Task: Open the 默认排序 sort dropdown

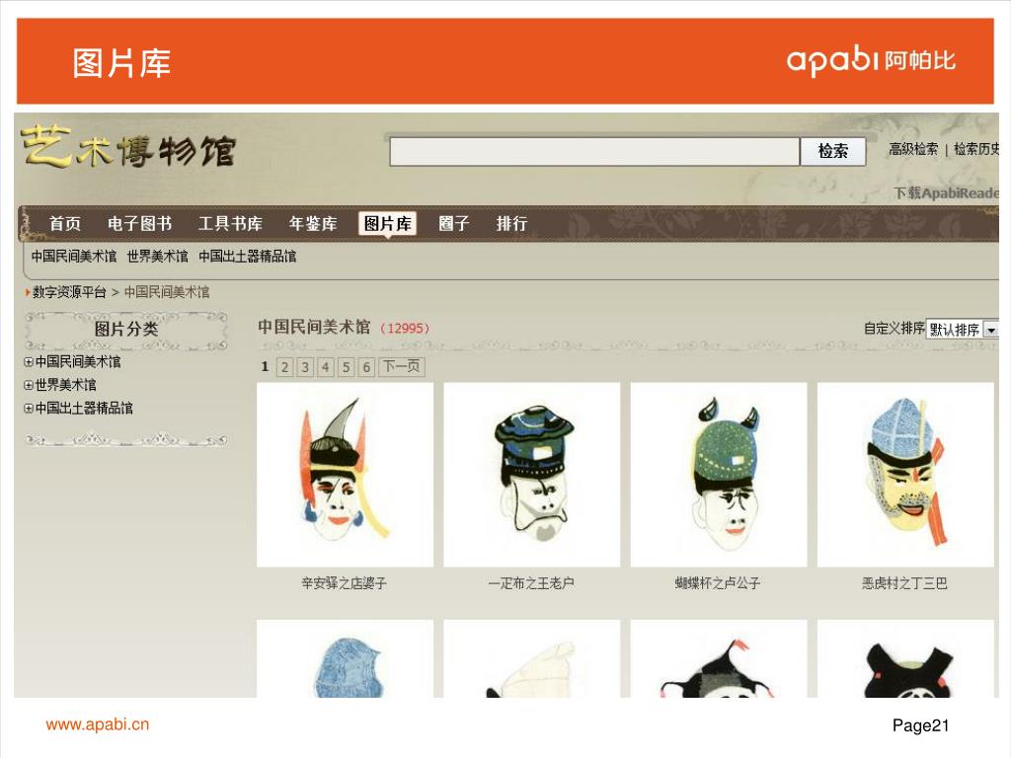Action: tap(963, 330)
